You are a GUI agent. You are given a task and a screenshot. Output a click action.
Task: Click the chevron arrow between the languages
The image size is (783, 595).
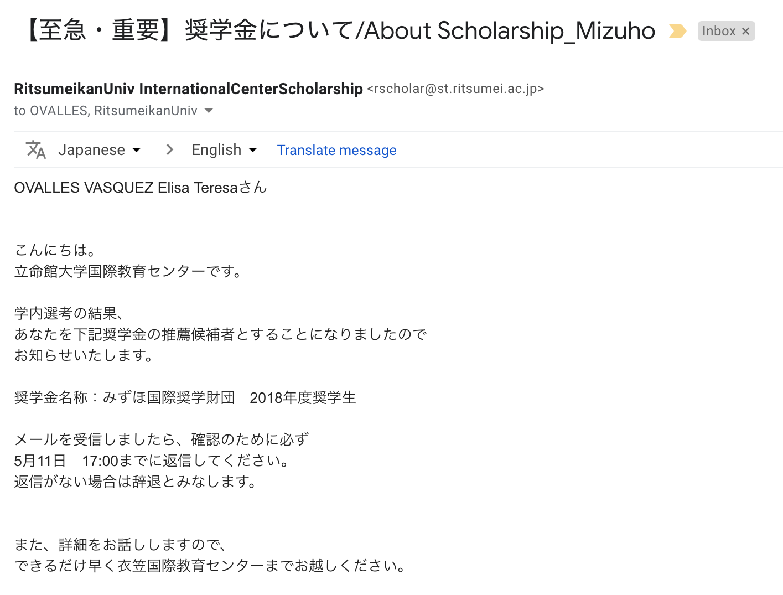[170, 149]
